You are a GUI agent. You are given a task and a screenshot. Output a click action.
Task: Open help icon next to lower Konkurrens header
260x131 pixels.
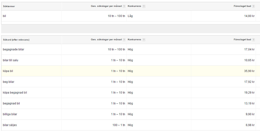[x=144, y=40]
